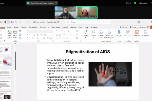Select the HIV blood tube slide thumbnail
Image resolution: width=152 pixels, height=101 pixels.
(x=6, y=61)
